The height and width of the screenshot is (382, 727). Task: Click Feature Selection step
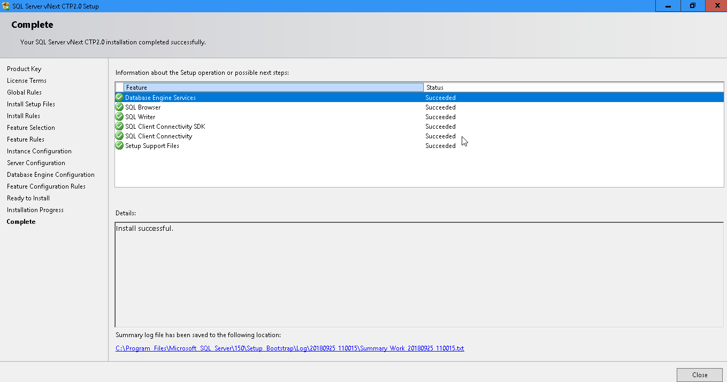(x=31, y=128)
